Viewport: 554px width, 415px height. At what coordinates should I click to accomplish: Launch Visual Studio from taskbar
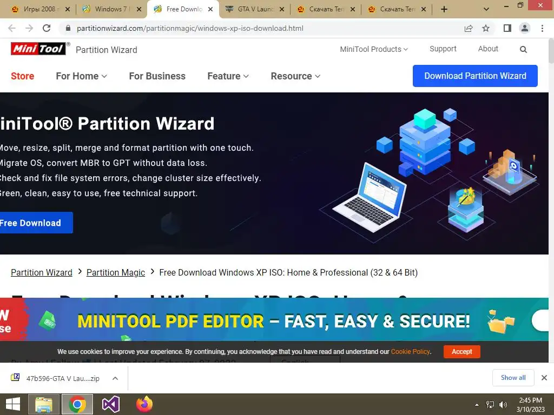coord(111,404)
